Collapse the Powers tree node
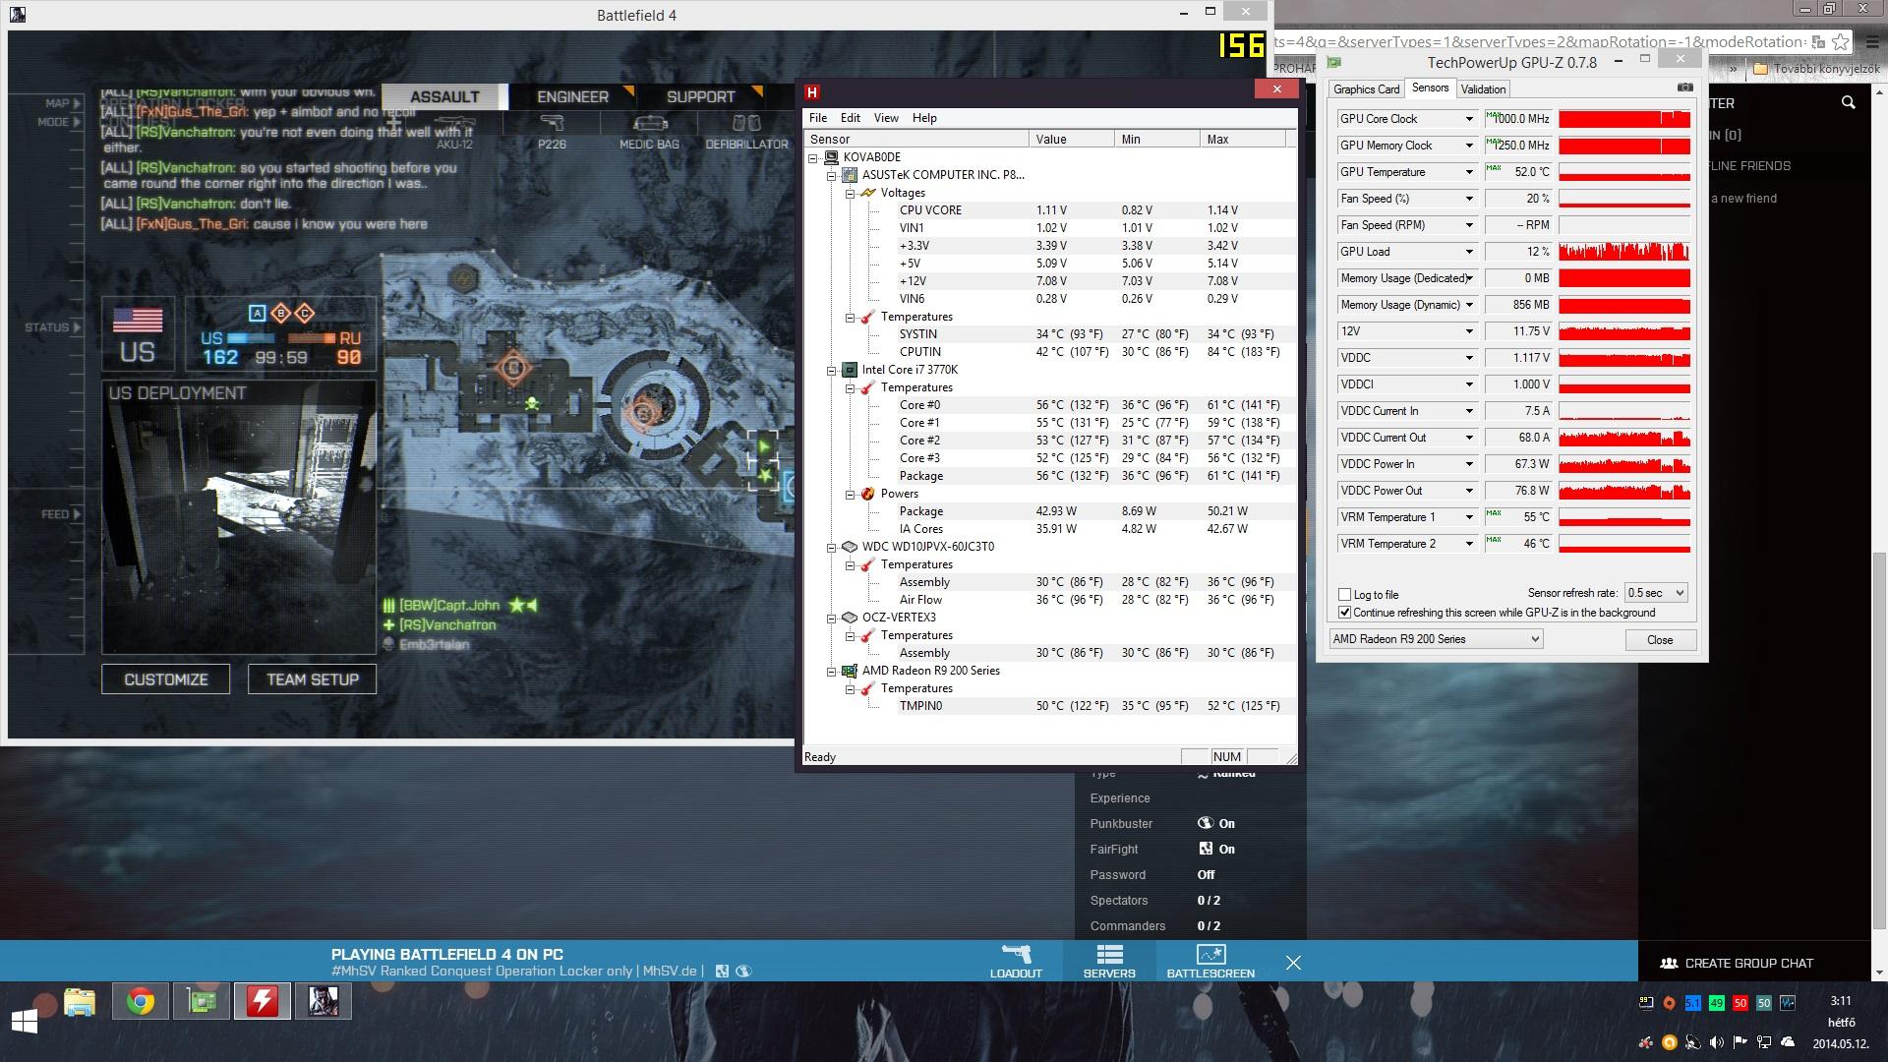Image resolution: width=1888 pixels, height=1062 pixels. coord(851,495)
